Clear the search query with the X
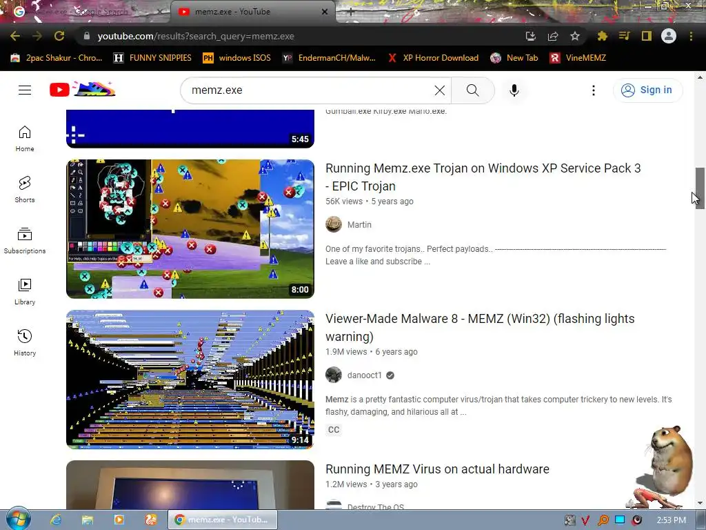The image size is (706, 530). (440, 90)
